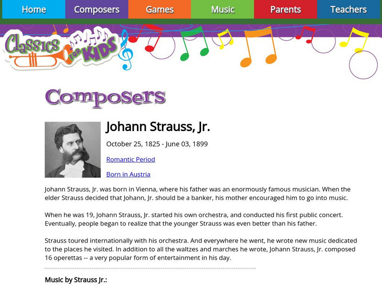Click the Johann Strauss, Jr. title
Image resolution: width=382 pixels, height=286 pixels.
point(158,127)
